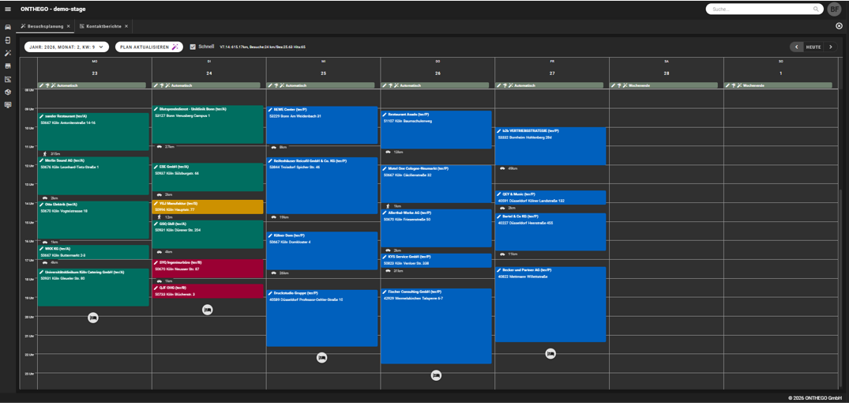Click the car icon in left sidebar
Viewport: 849px width, 403px height.
point(8,27)
